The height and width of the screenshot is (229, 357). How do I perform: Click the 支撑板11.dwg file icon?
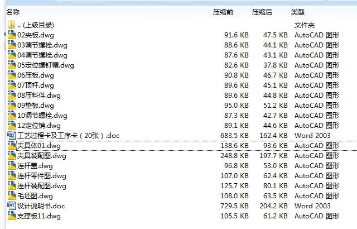pos(12,216)
